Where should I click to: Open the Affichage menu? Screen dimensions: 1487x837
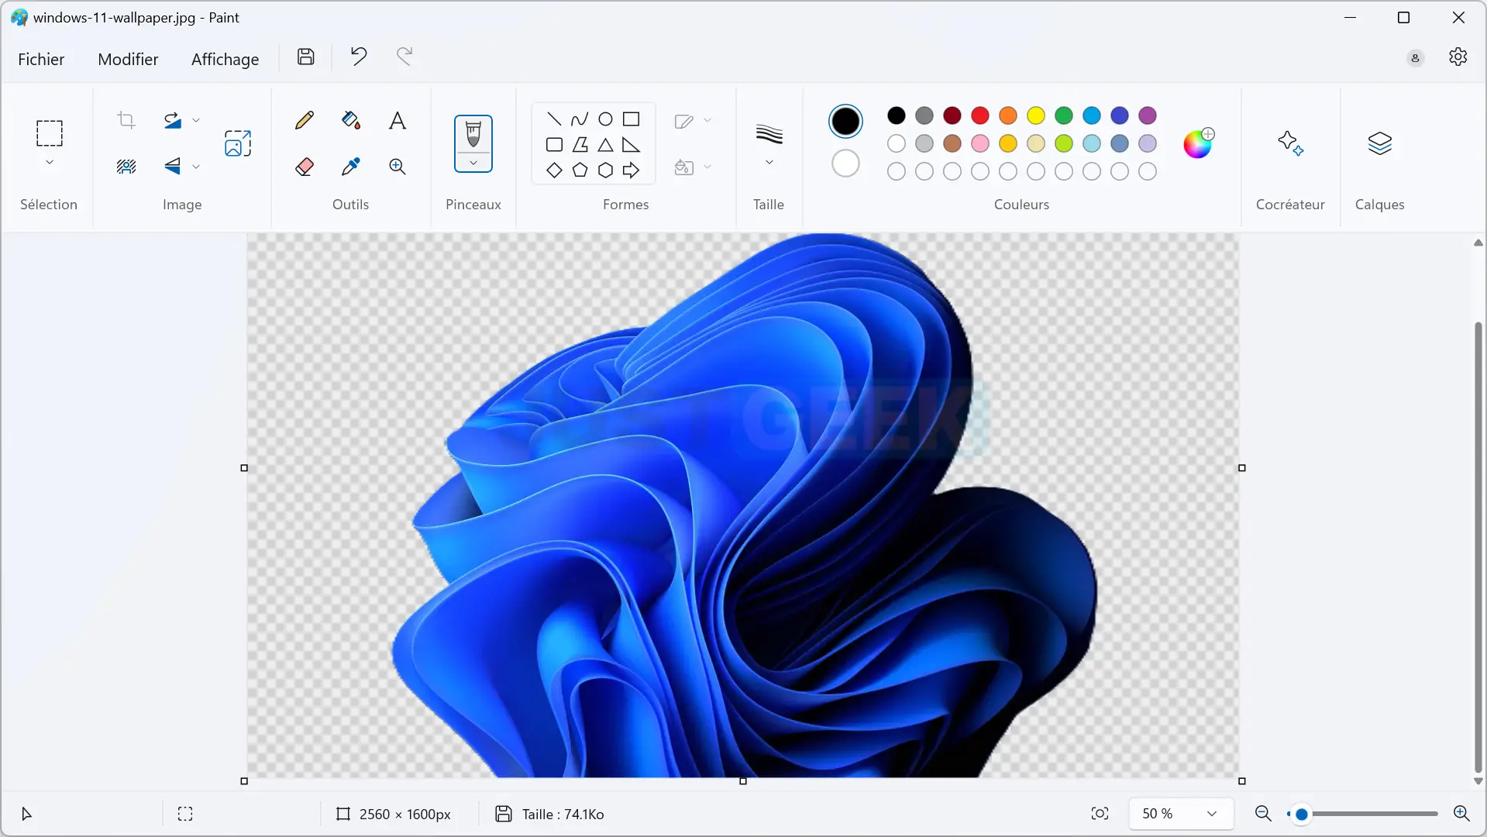click(x=225, y=60)
